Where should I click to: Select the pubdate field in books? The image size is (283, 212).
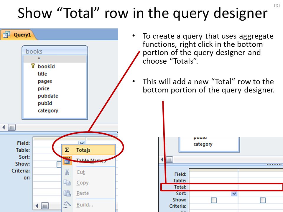coord(48,96)
